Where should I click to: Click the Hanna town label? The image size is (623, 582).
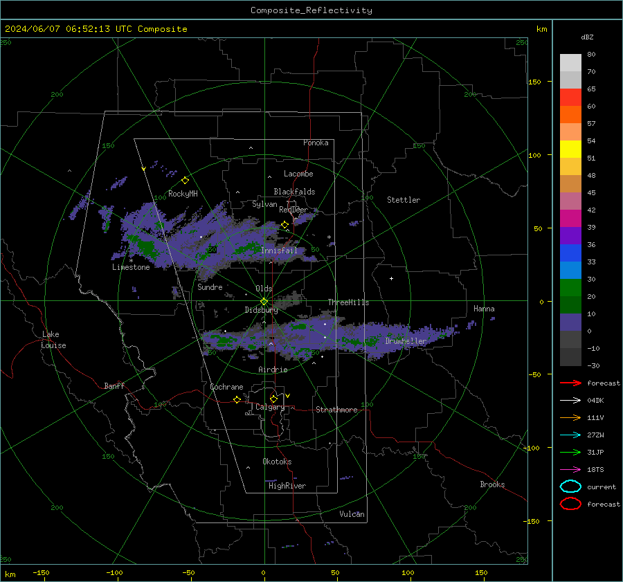pyautogui.click(x=484, y=309)
